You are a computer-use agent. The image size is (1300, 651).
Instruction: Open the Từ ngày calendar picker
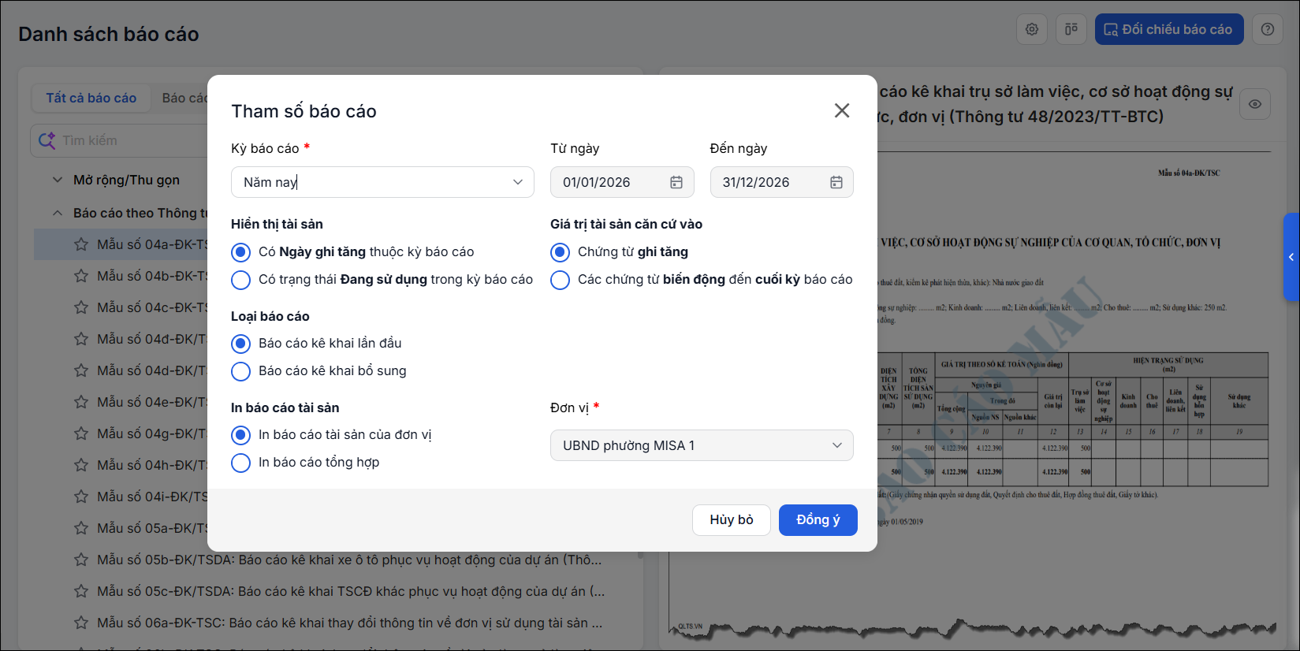point(676,182)
